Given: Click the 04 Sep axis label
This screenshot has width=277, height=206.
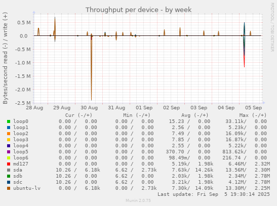Looking at the screenshot, I should [x=226, y=108].
